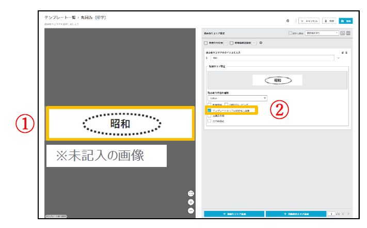Toggle the 丸囲み checkbox below the highlighted option

(209, 115)
